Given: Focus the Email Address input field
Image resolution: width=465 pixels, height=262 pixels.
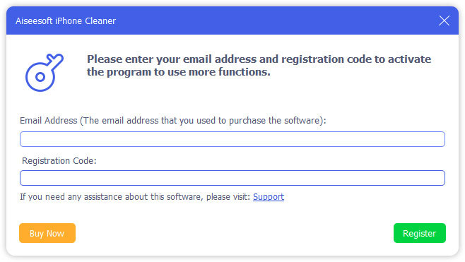Looking at the screenshot, I should click(232, 139).
